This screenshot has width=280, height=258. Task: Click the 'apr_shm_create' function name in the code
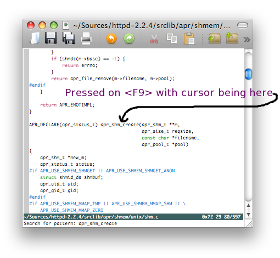(x=120, y=125)
